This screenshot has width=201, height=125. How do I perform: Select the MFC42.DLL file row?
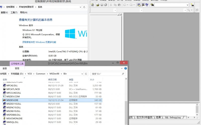[52, 86]
